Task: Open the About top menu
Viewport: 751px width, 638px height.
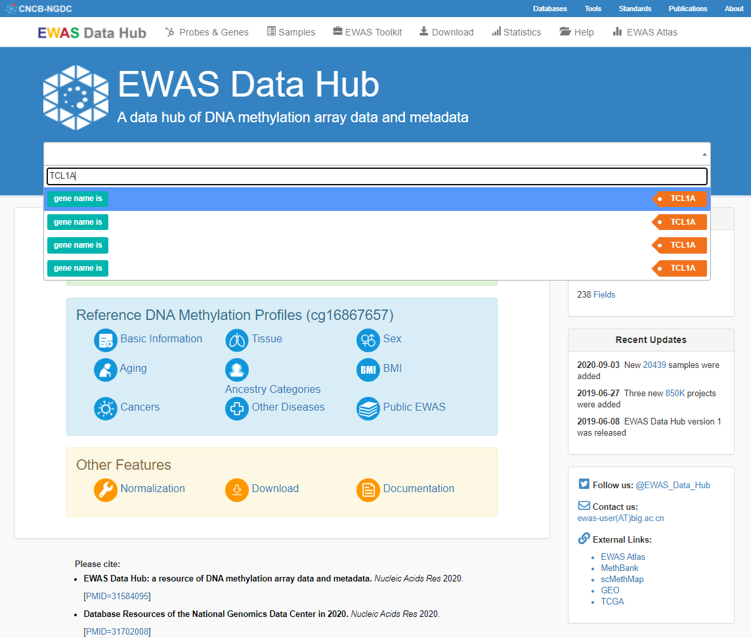Action: (x=734, y=9)
